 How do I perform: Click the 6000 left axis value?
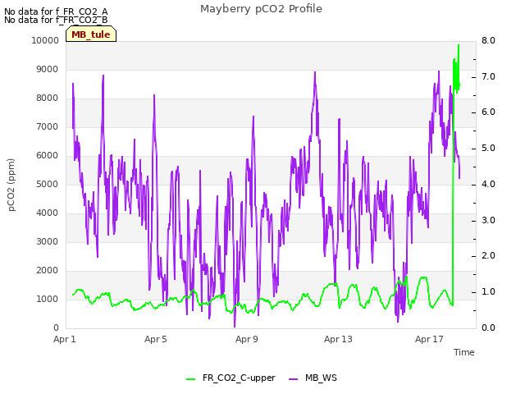[48, 155]
